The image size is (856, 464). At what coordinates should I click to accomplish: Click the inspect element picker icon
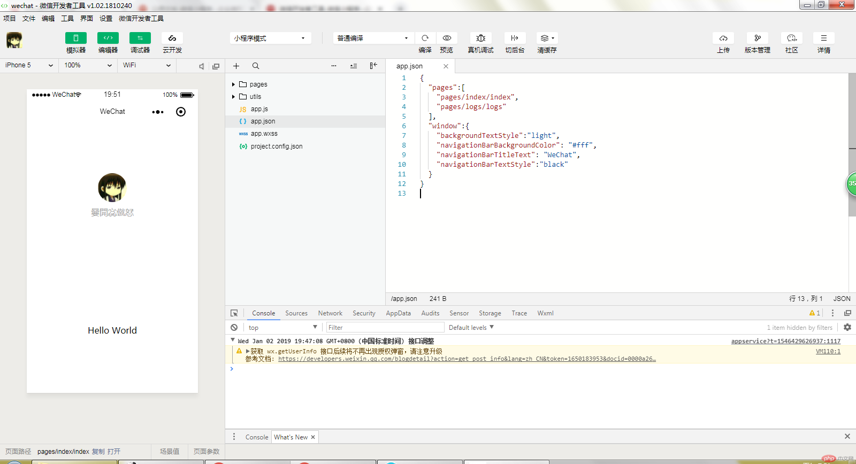(x=234, y=313)
